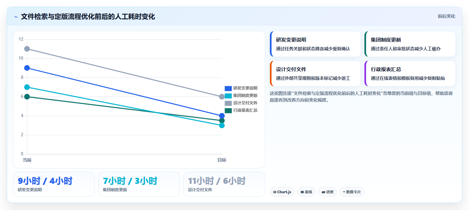The height and width of the screenshot is (210, 469).
Task: Select the blue data point at value 9
Action: click(x=27, y=68)
